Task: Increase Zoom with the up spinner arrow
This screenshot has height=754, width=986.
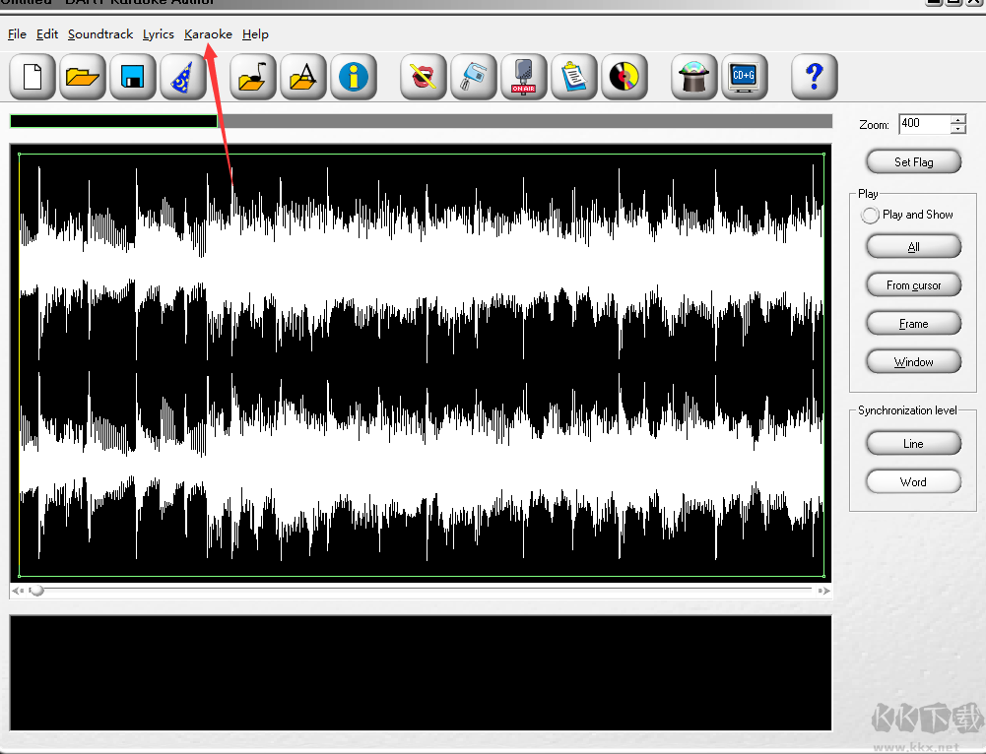Action: click(958, 119)
